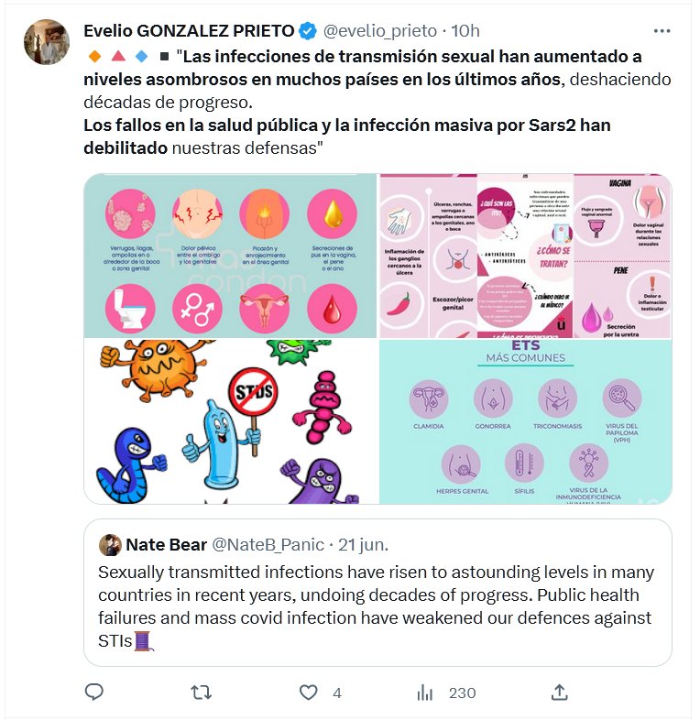
Task: Open the Nate Bear display name
Action: [165, 544]
